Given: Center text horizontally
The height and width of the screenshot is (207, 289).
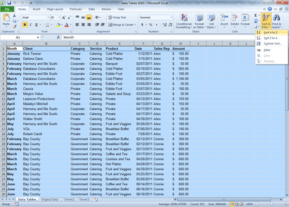Looking at the screenshot, I should pyautogui.click(x=83, y=24).
